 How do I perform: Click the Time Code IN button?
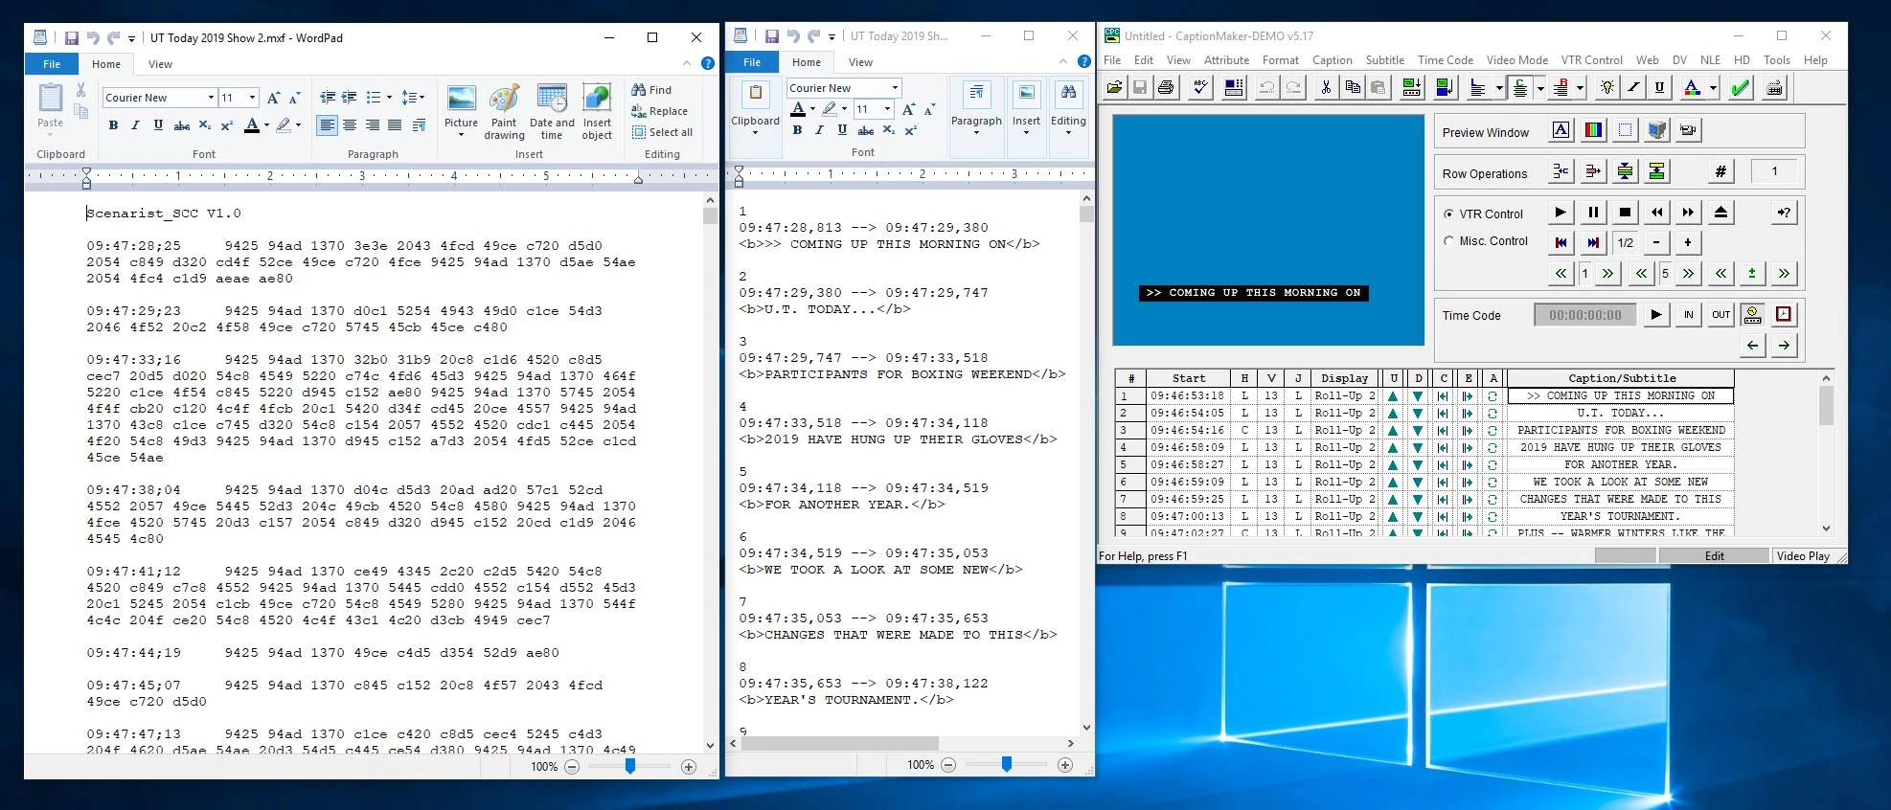click(x=1688, y=315)
